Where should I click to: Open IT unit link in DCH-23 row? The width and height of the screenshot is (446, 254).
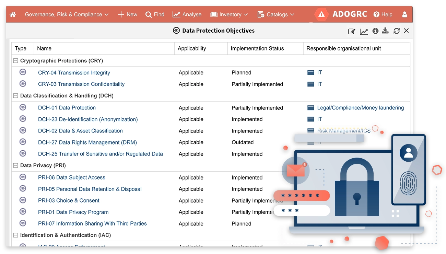(319, 119)
